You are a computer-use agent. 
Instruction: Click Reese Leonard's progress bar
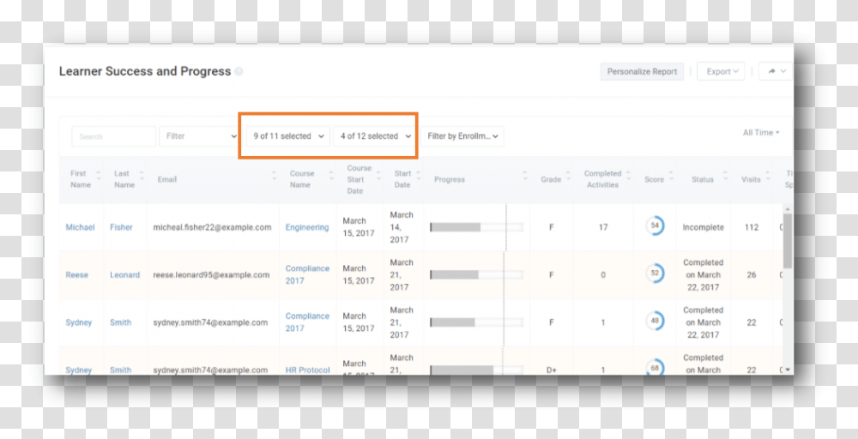[476, 275]
